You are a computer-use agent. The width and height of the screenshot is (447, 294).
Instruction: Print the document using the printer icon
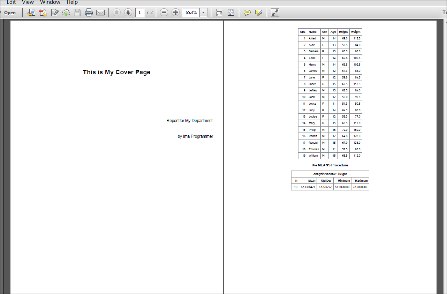coord(89,13)
